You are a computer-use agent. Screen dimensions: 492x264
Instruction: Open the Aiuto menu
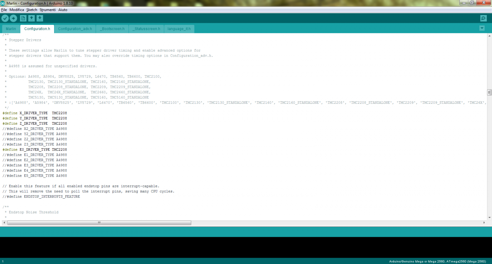[63, 10]
